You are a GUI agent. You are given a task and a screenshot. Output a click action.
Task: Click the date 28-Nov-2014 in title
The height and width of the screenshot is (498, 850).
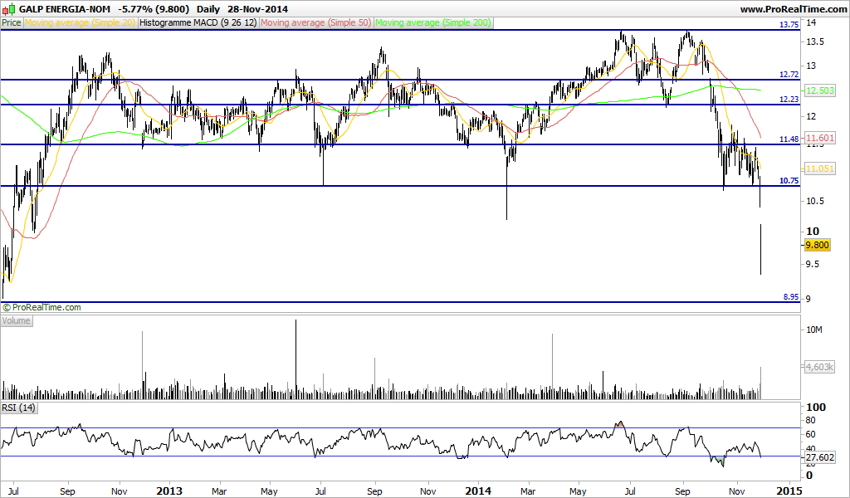tap(257, 9)
